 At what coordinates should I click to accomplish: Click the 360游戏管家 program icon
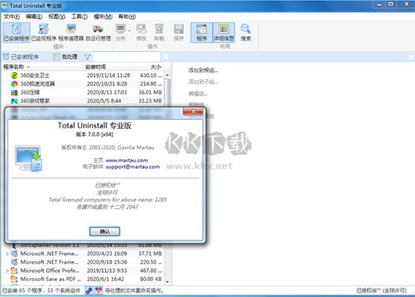coord(14,101)
